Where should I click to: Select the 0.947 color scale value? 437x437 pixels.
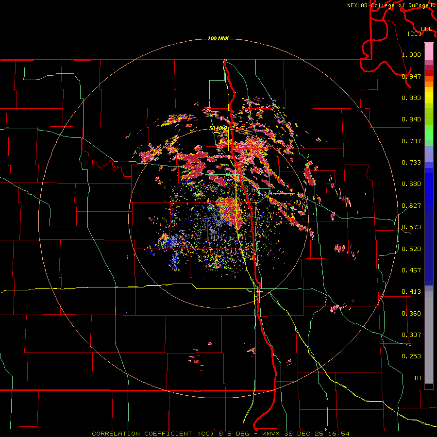pyautogui.click(x=411, y=76)
